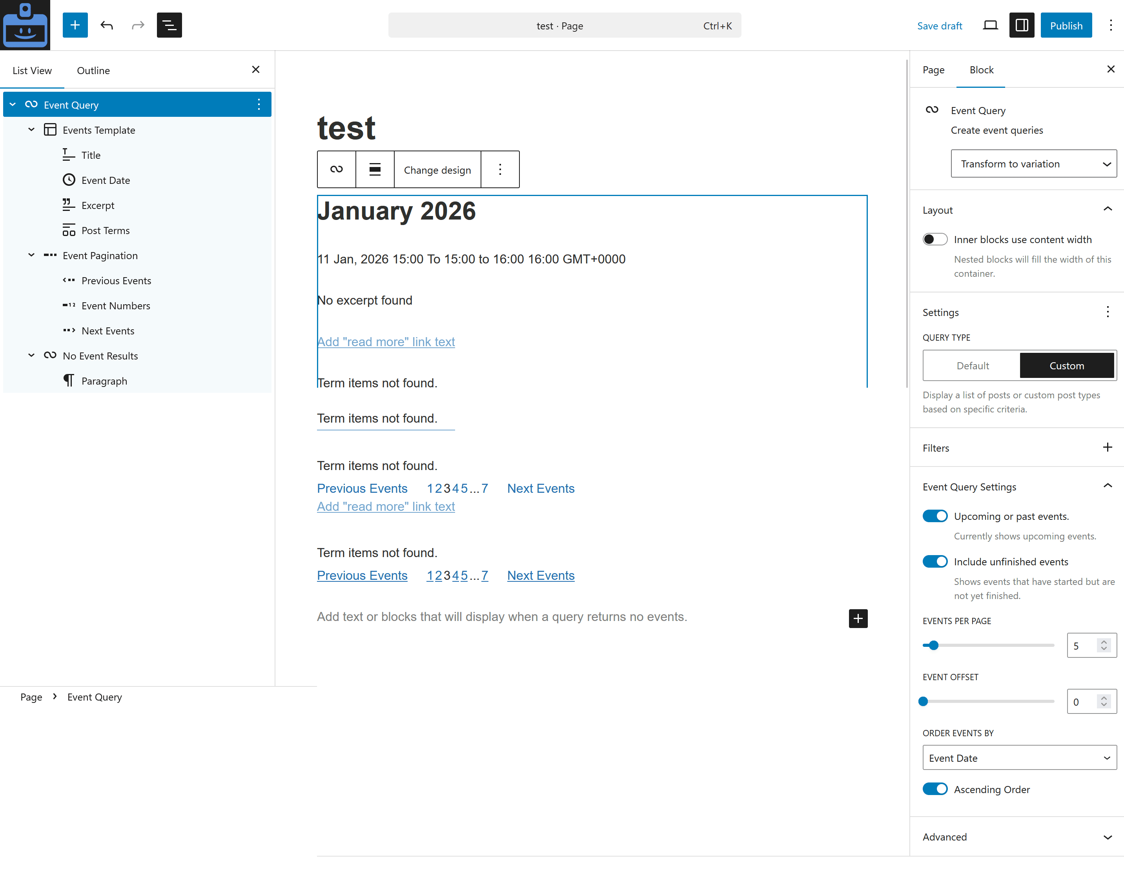Image resolution: width=1124 pixels, height=875 pixels.
Task: Select the Paragraph block icon
Action: [x=68, y=381]
